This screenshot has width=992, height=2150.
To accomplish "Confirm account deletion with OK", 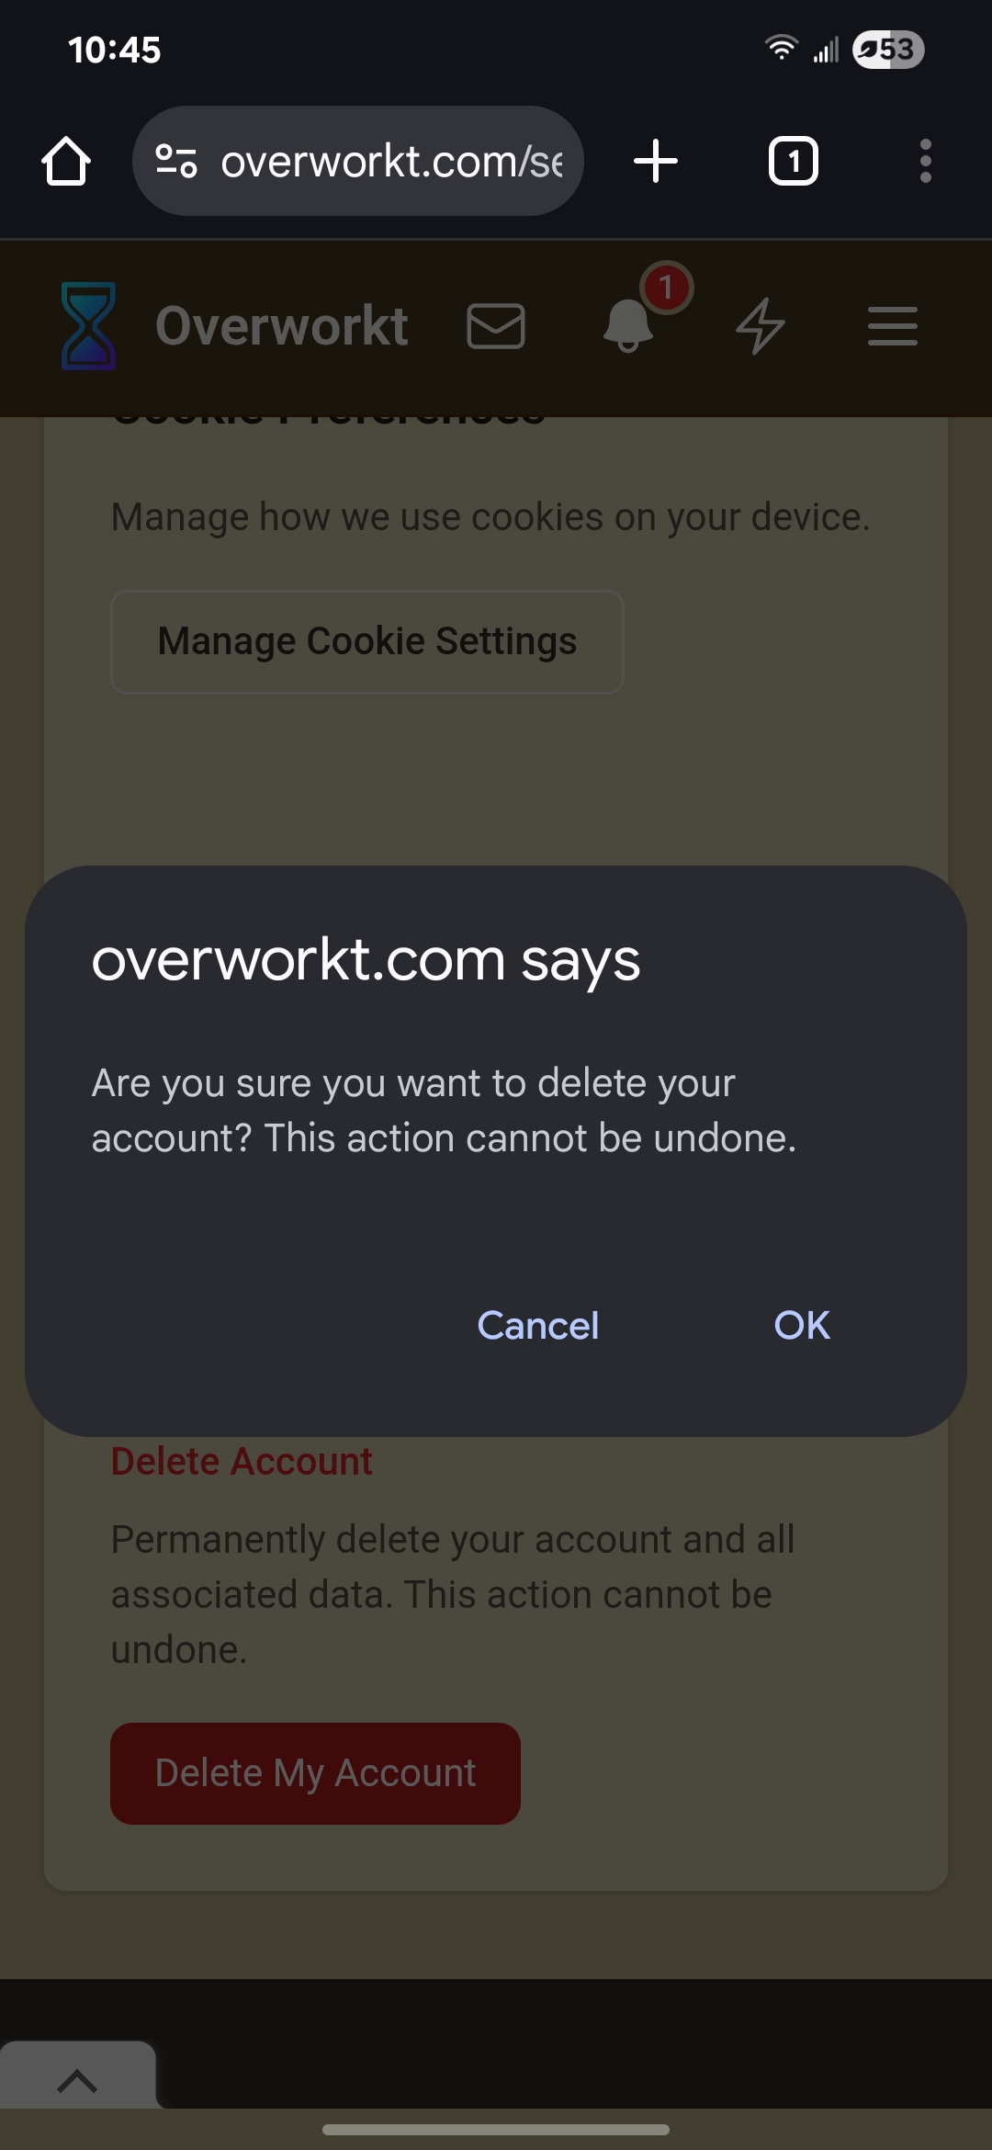I will [802, 1326].
